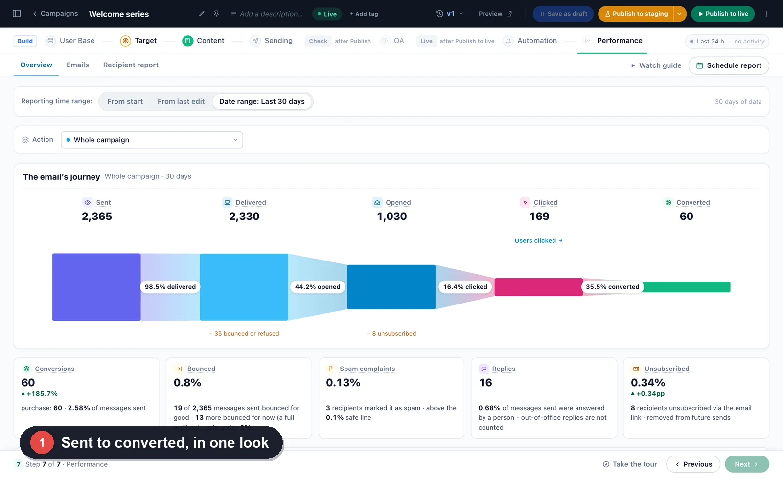Expand the Publish to staging arrow
Image resolution: width=783 pixels, height=478 pixels.
click(x=680, y=14)
